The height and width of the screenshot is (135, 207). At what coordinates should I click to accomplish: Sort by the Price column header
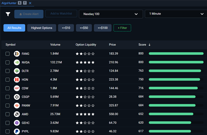(112, 45)
